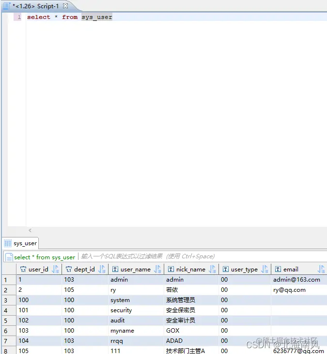Click the text type icon of user_name

pyautogui.click(x=115, y=269)
